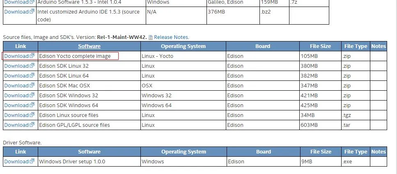Viewport: 397px width, 174px height.
Task: Download Windows Driver setup 1.0.0 exe
Action: (x=16, y=161)
